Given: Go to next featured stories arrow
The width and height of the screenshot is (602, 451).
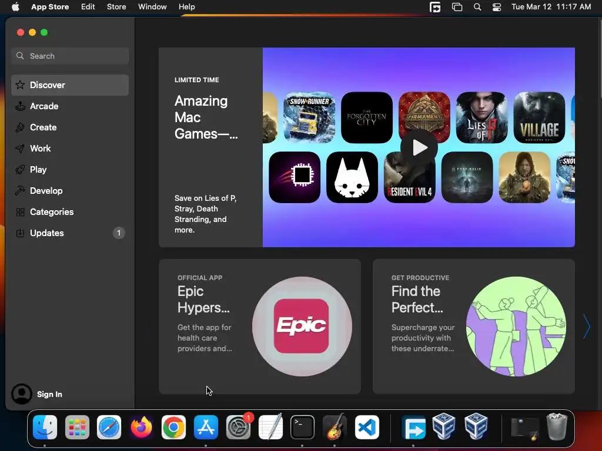Looking at the screenshot, I should [x=586, y=327].
